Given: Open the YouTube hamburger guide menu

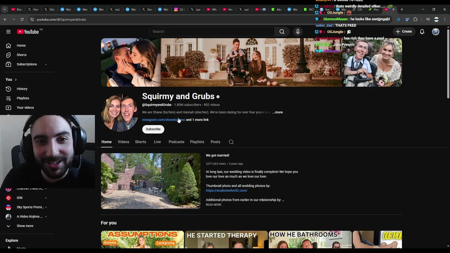Looking at the screenshot, I should [x=8, y=32].
